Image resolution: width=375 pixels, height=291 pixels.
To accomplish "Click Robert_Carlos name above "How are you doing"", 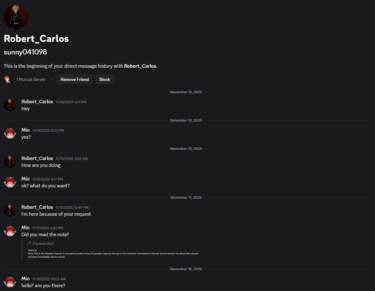I will (x=37, y=158).
